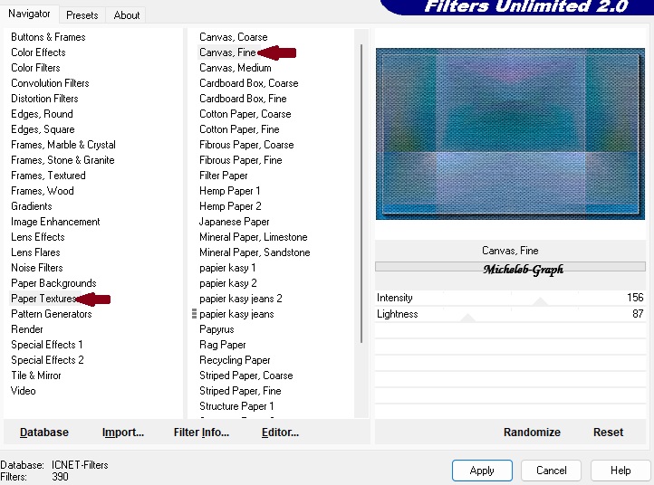Choose Canvas, Fine from filter list
The image size is (654, 485).
tap(227, 52)
